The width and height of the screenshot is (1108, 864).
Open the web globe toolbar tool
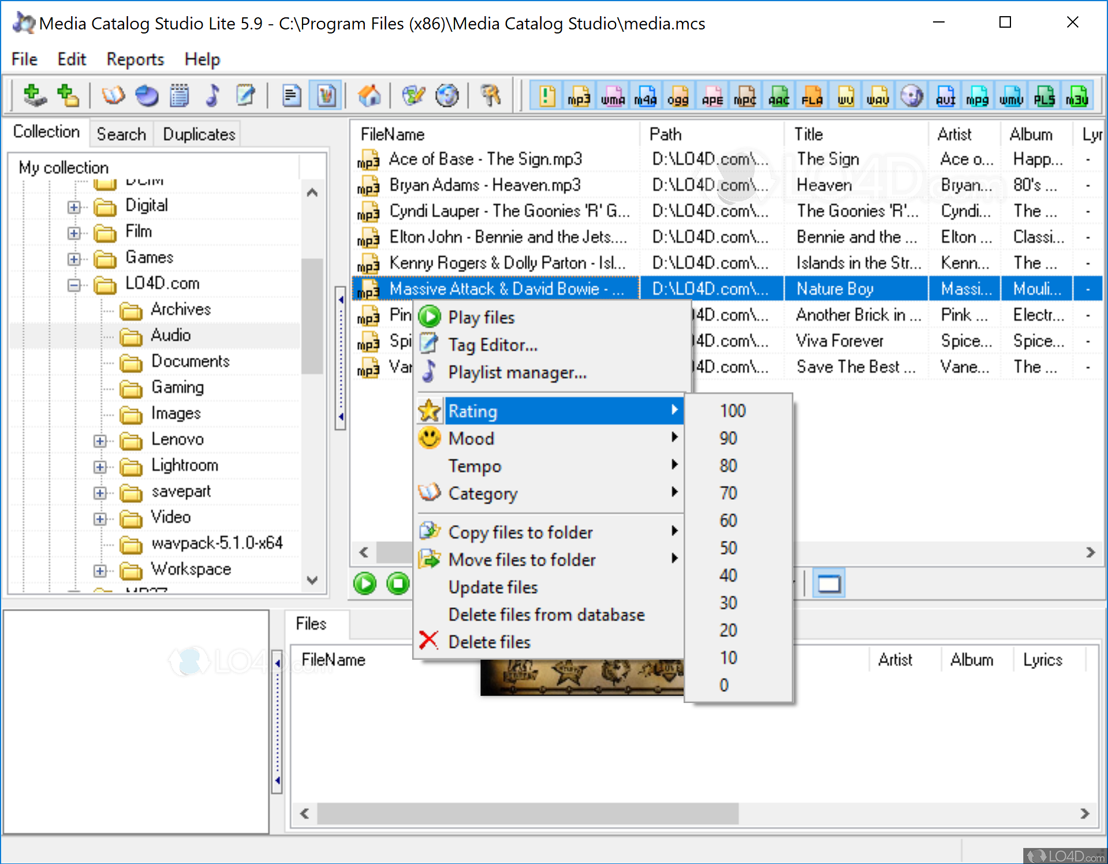[447, 95]
